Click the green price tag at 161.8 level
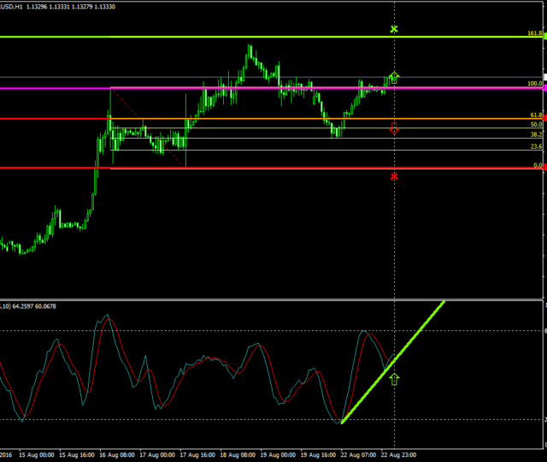547x462 pixels. point(544,38)
